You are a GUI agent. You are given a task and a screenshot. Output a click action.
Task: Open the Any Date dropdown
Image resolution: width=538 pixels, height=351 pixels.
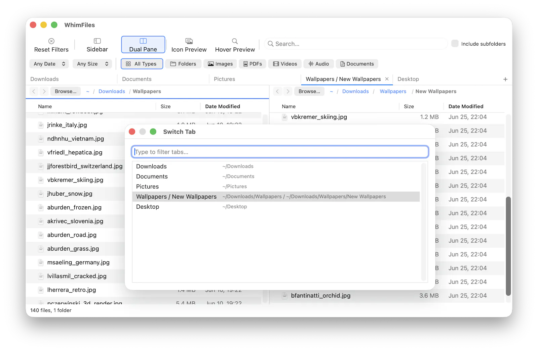pos(49,64)
